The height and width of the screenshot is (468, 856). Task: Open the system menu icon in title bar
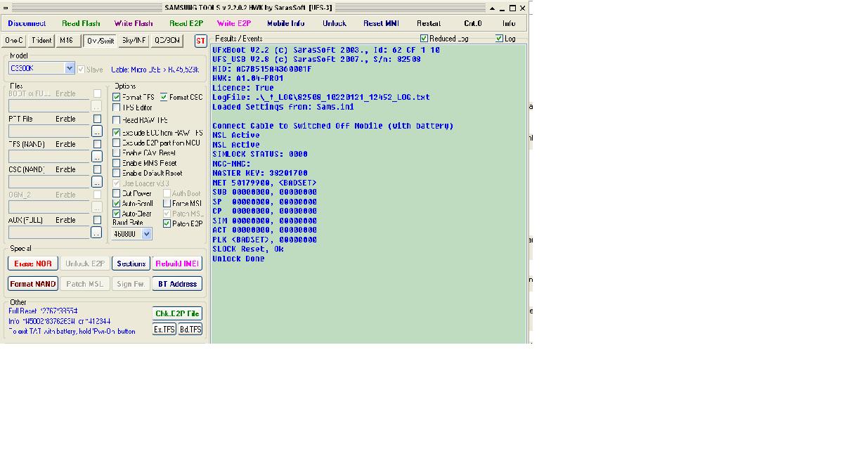[x=6, y=8]
